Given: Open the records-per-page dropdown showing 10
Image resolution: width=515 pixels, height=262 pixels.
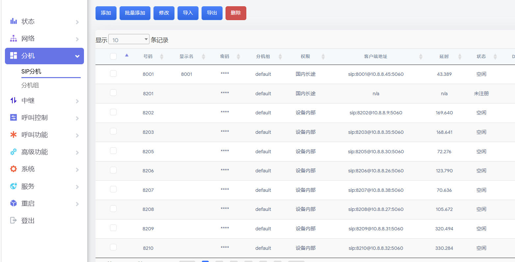Looking at the screenshot, I should tap(129, 40).
